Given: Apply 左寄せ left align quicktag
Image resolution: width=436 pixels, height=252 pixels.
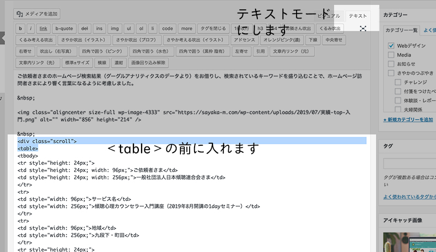Looking at the screenshot, I should pos(241,51).
